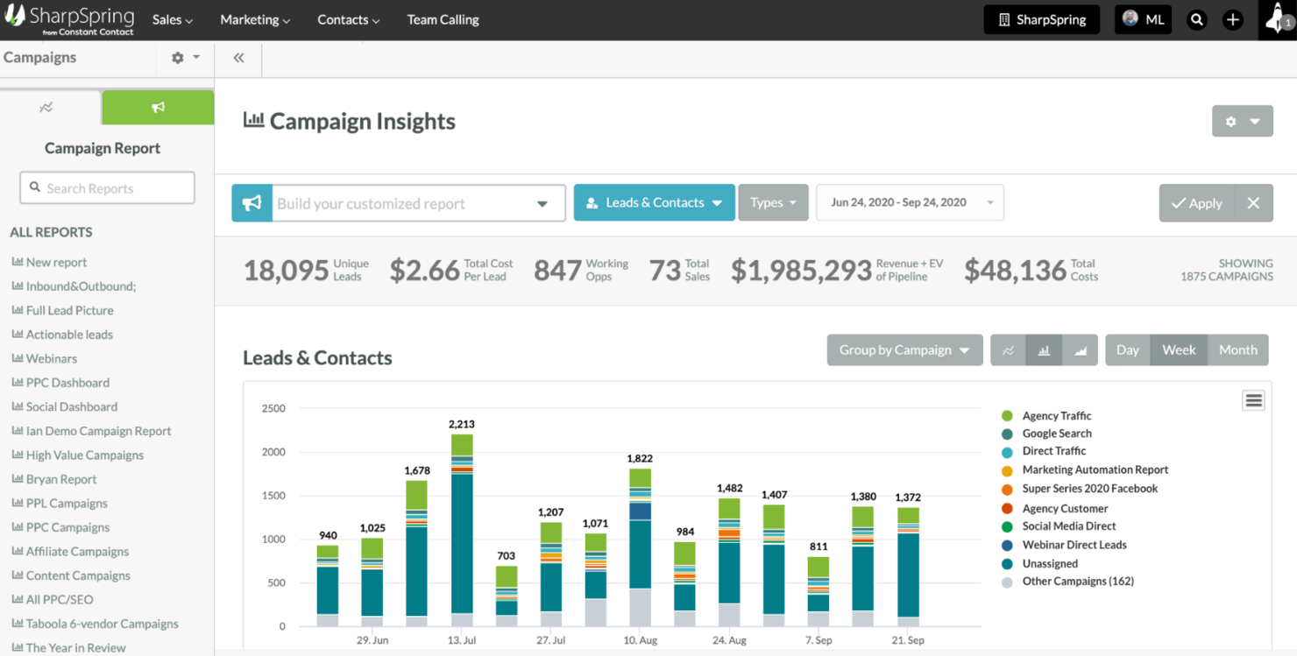Set chart interval to Day

tap(1128, 350)
